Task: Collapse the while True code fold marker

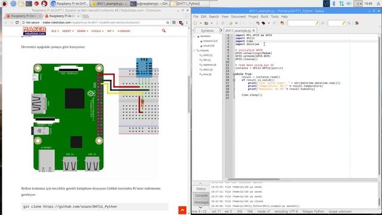Action: click(x=234, y=74)
